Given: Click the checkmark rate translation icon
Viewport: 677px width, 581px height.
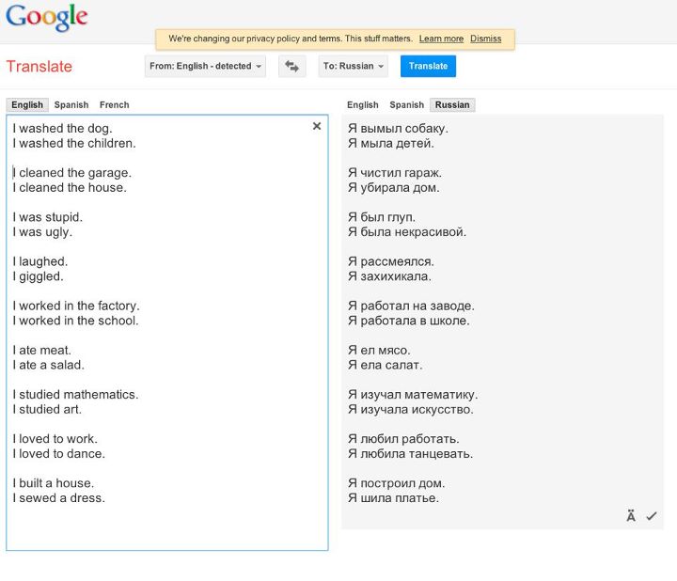Looking at the screenshot, I should (651, 516).
